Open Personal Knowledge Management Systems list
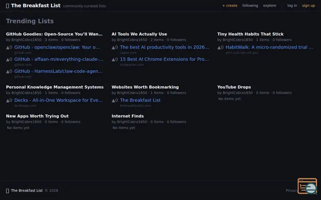The height and width of the screenshot is (200, 321). 55,87
